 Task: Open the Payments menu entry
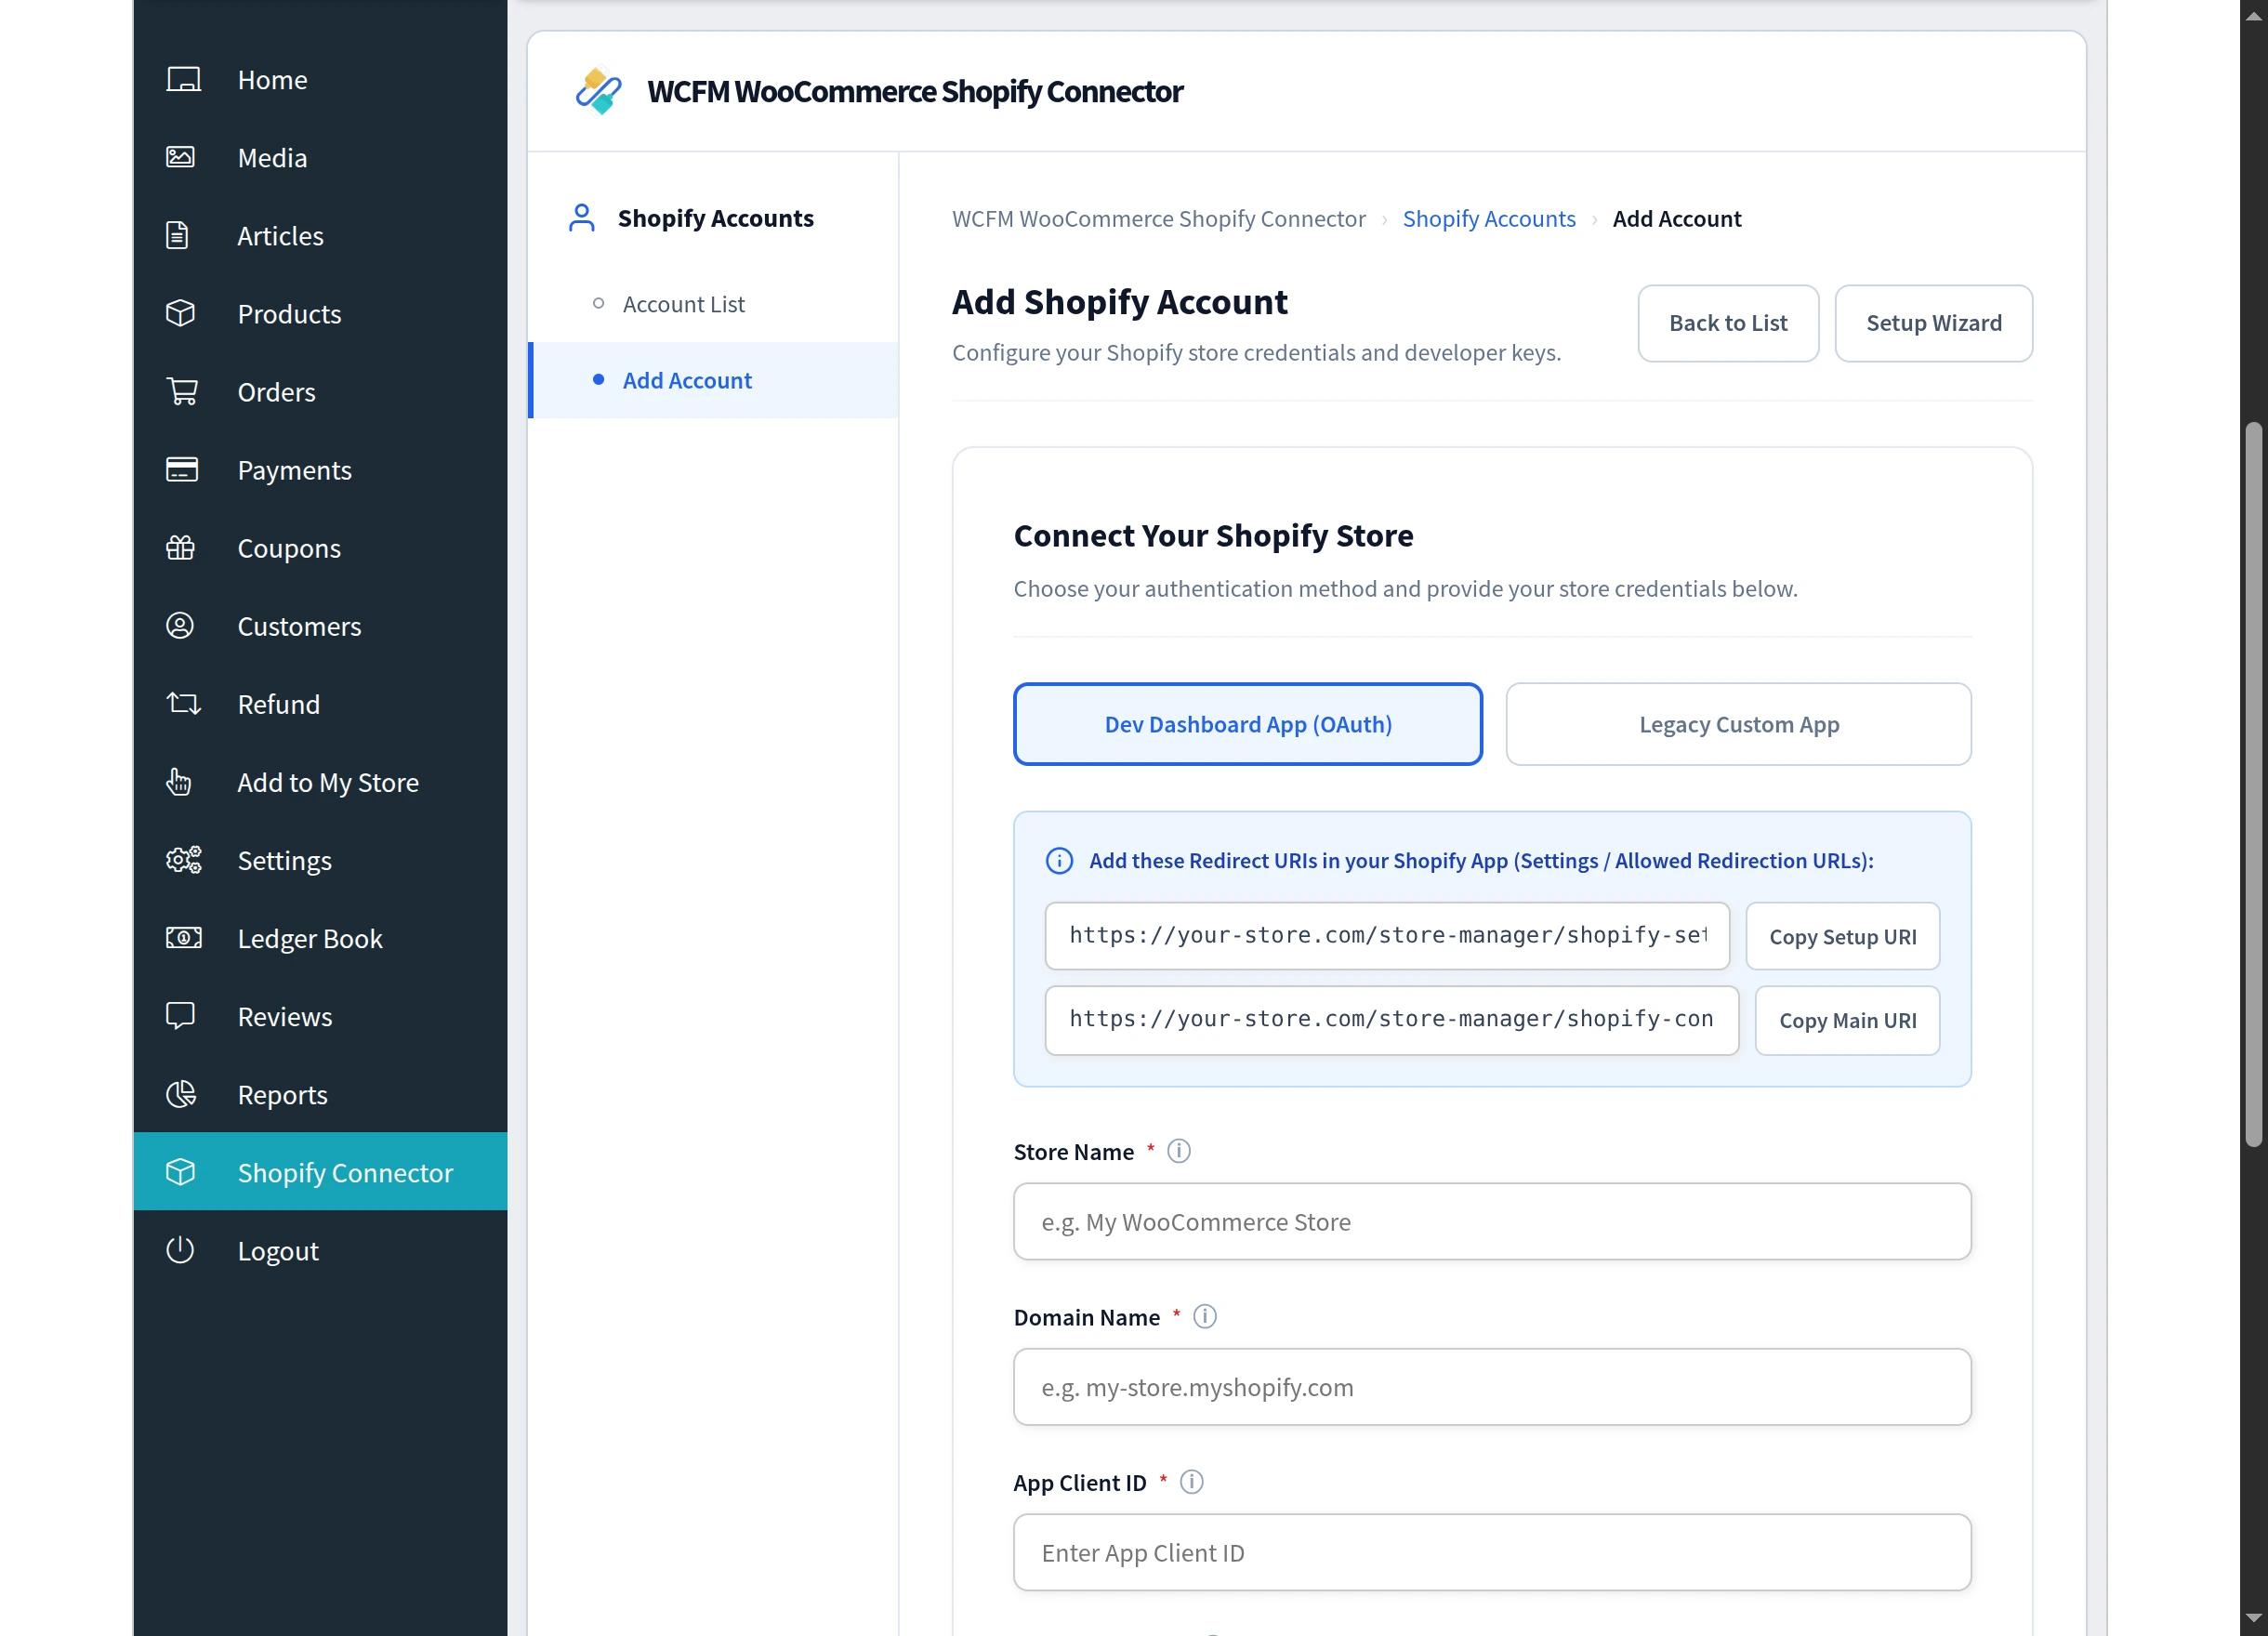coord(320,469)
